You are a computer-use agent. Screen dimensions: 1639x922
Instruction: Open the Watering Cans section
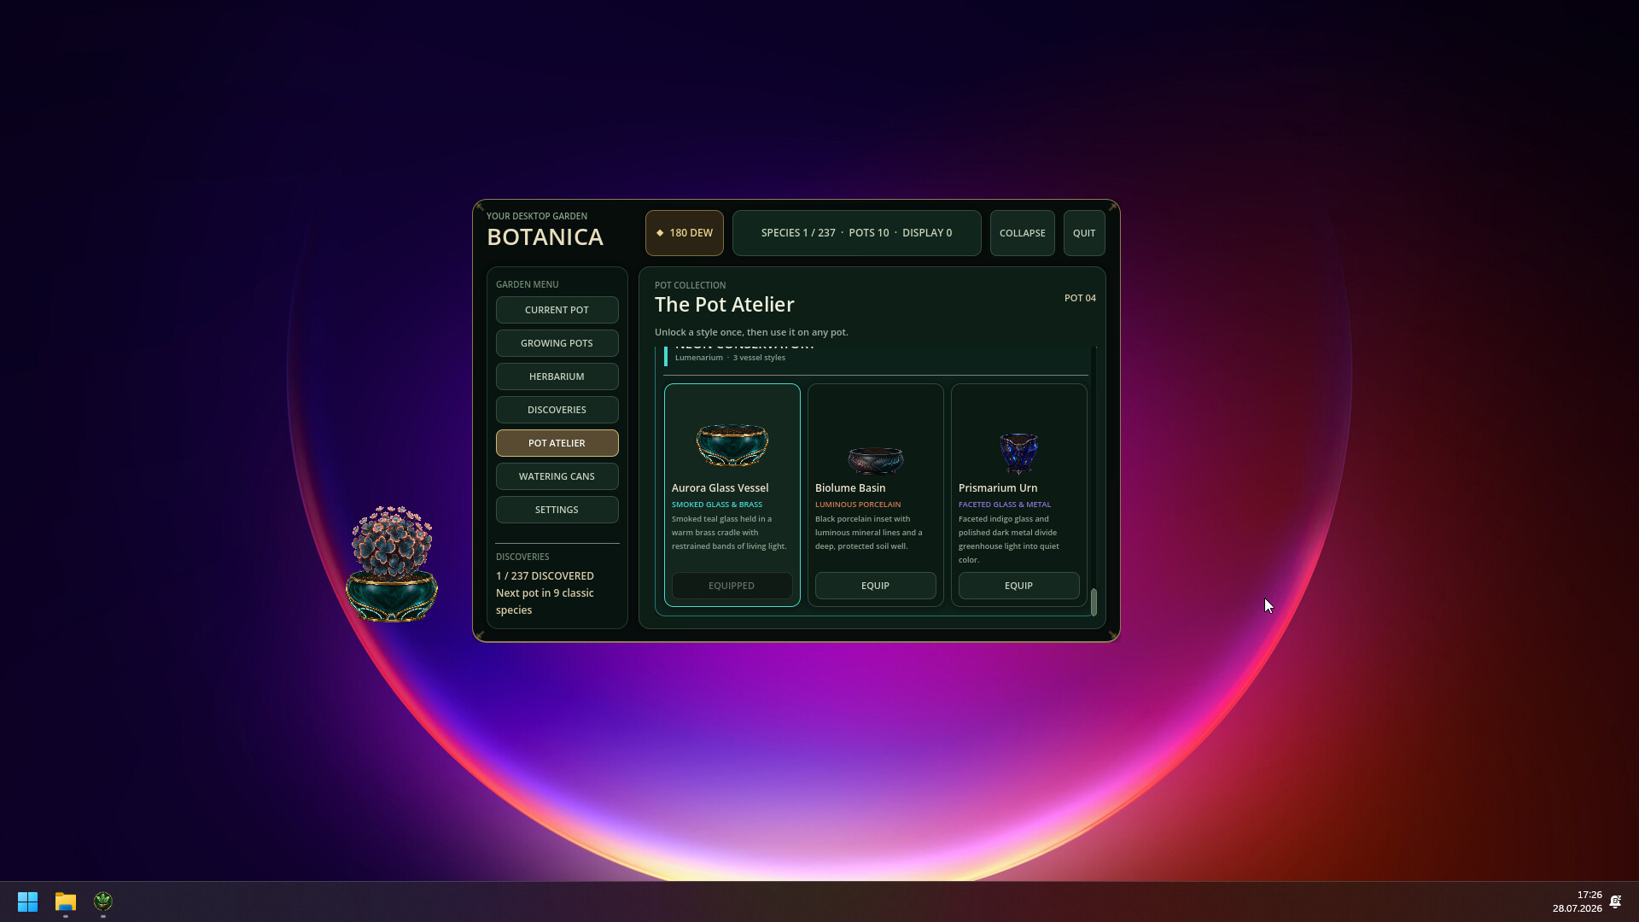point(557,476)
